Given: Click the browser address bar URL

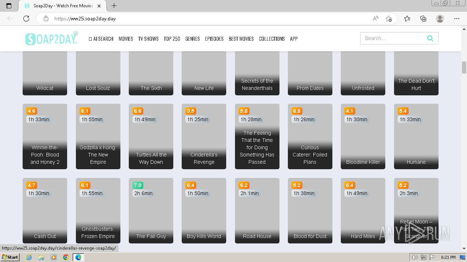Looking at the screenshot, I should coord(85,19).
